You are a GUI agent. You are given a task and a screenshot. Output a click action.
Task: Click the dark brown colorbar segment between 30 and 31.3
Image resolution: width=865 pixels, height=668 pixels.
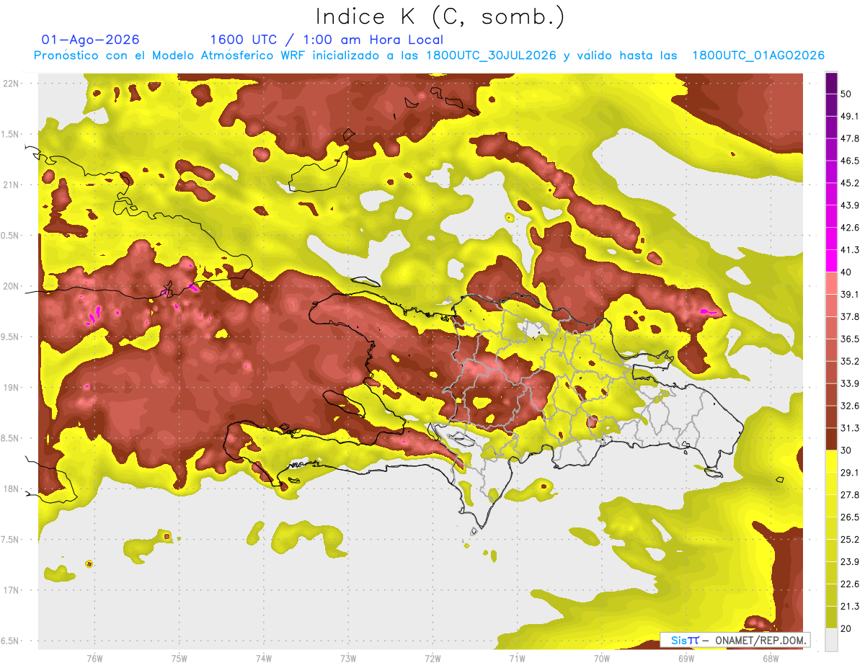point(831,439)
